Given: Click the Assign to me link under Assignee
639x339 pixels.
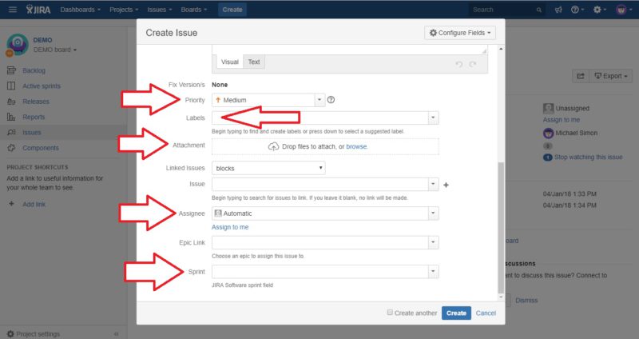Looking at the screenshot, I should [230, 227].
